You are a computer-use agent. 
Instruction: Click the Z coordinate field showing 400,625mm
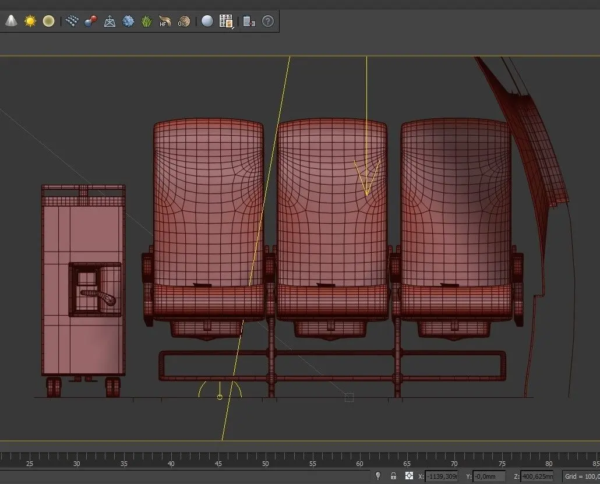pos(537,476)
